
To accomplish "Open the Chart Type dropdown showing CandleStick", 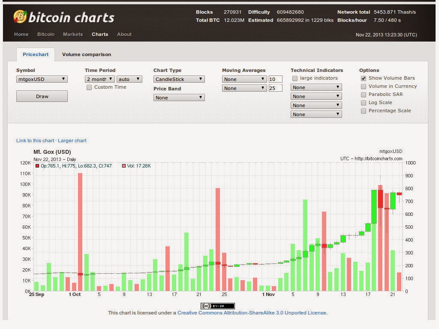I will point(179,79).
